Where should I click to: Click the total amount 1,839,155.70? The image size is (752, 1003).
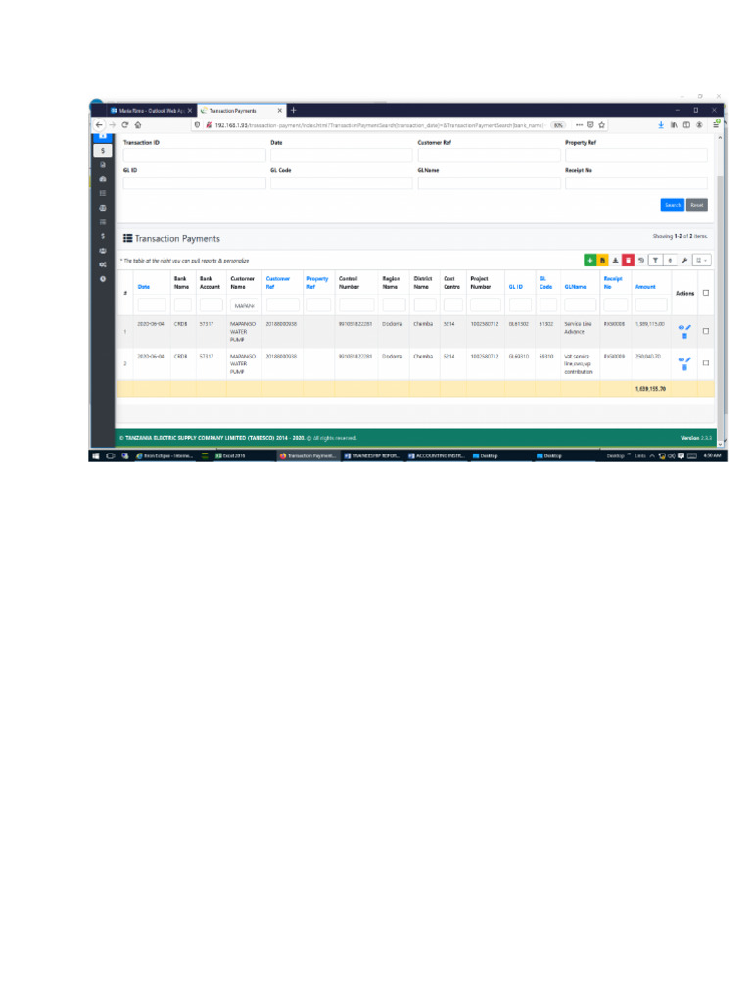tap(650, 388)
